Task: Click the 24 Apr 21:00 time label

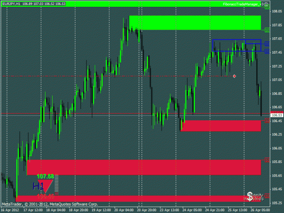Action: (214, 210)
